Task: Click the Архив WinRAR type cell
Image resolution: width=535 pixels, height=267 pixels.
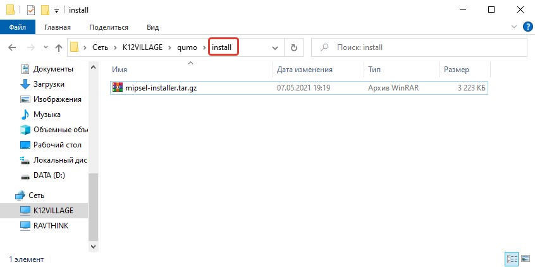Action: pos(393,88)
